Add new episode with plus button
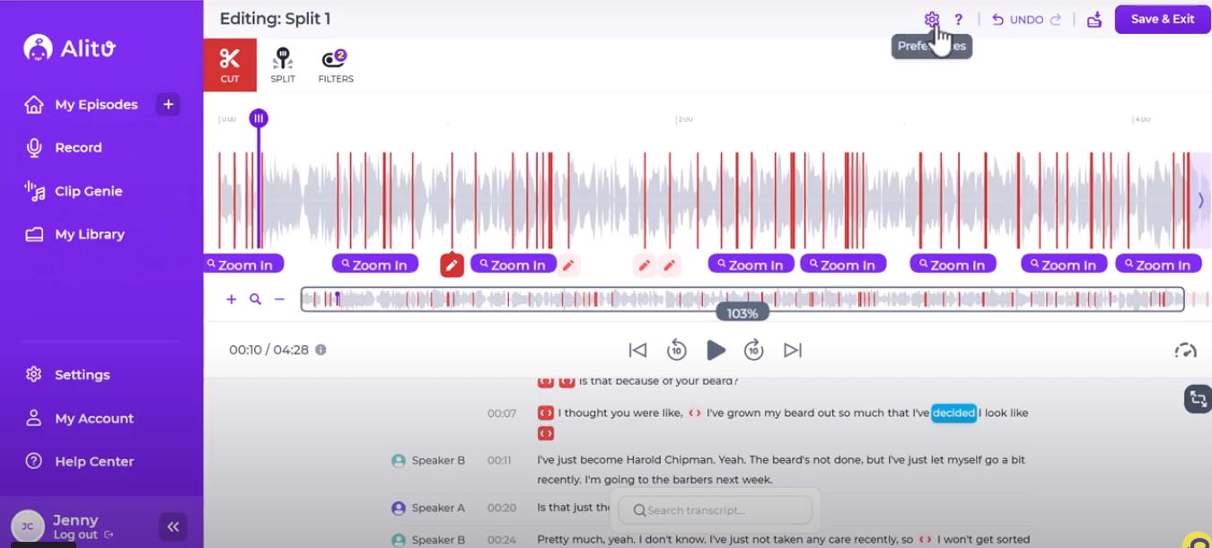The height and width of the screenshot is (548, 1212). tap(168, 104)
